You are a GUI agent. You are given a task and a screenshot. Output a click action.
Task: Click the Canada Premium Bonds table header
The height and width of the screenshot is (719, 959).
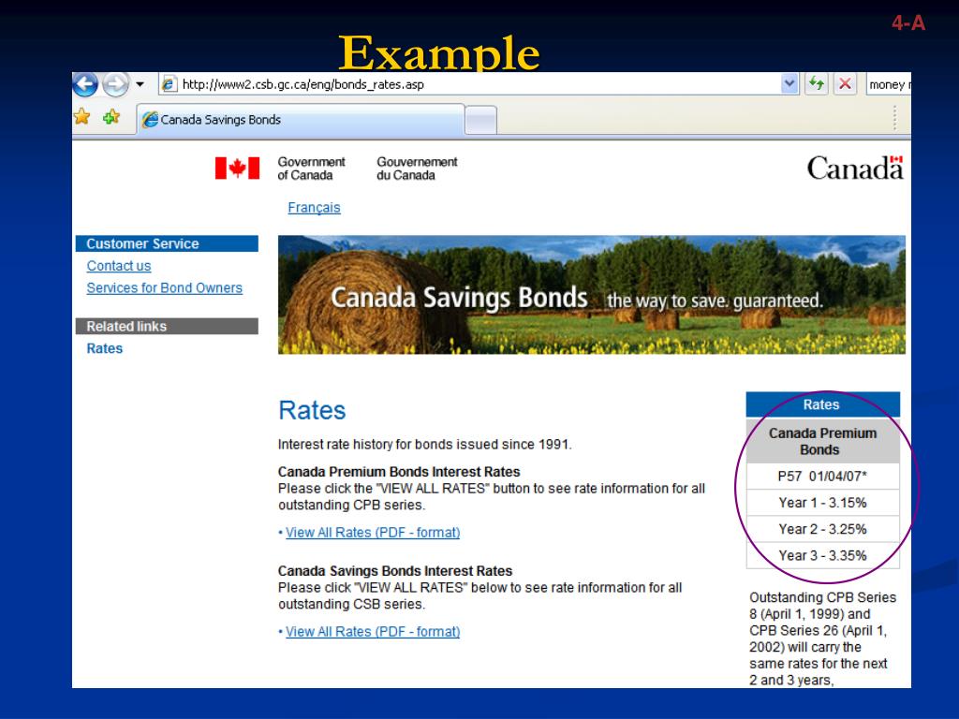coord(822,442)
